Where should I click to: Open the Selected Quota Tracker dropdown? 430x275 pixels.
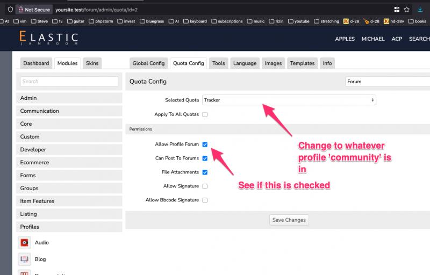point(289,100)
